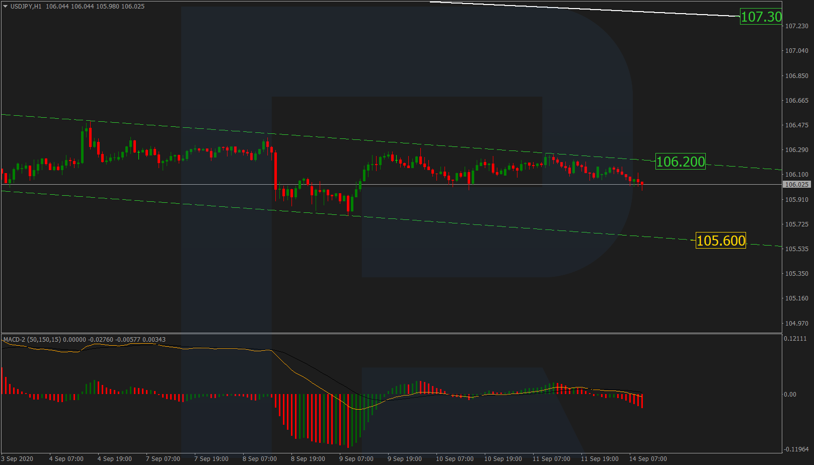The height and width of the screenshot is (465, 814).
Task: Click the 7 Sep 07:00 time label
Action: pos(163,459)
